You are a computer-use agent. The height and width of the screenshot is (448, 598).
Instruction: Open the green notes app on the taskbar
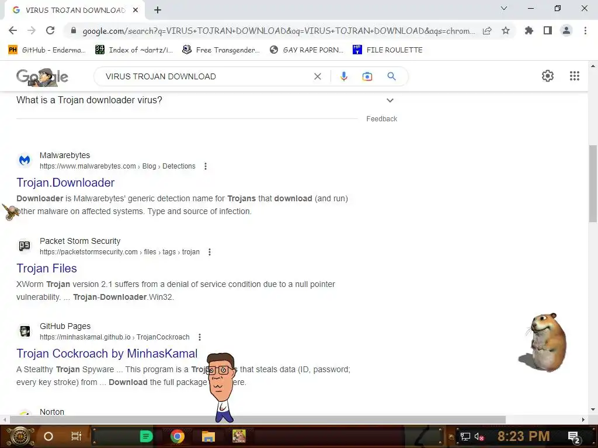[146, 436]
